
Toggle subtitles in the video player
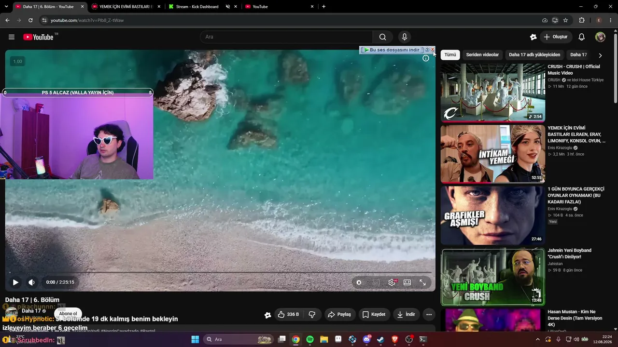click(x=376, y=282)
